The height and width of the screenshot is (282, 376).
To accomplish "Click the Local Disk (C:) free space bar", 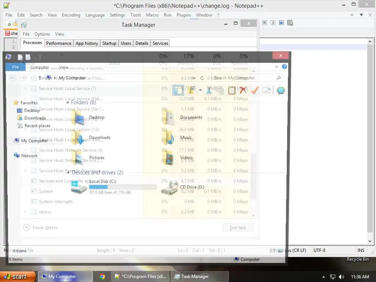I will (123, 187).
